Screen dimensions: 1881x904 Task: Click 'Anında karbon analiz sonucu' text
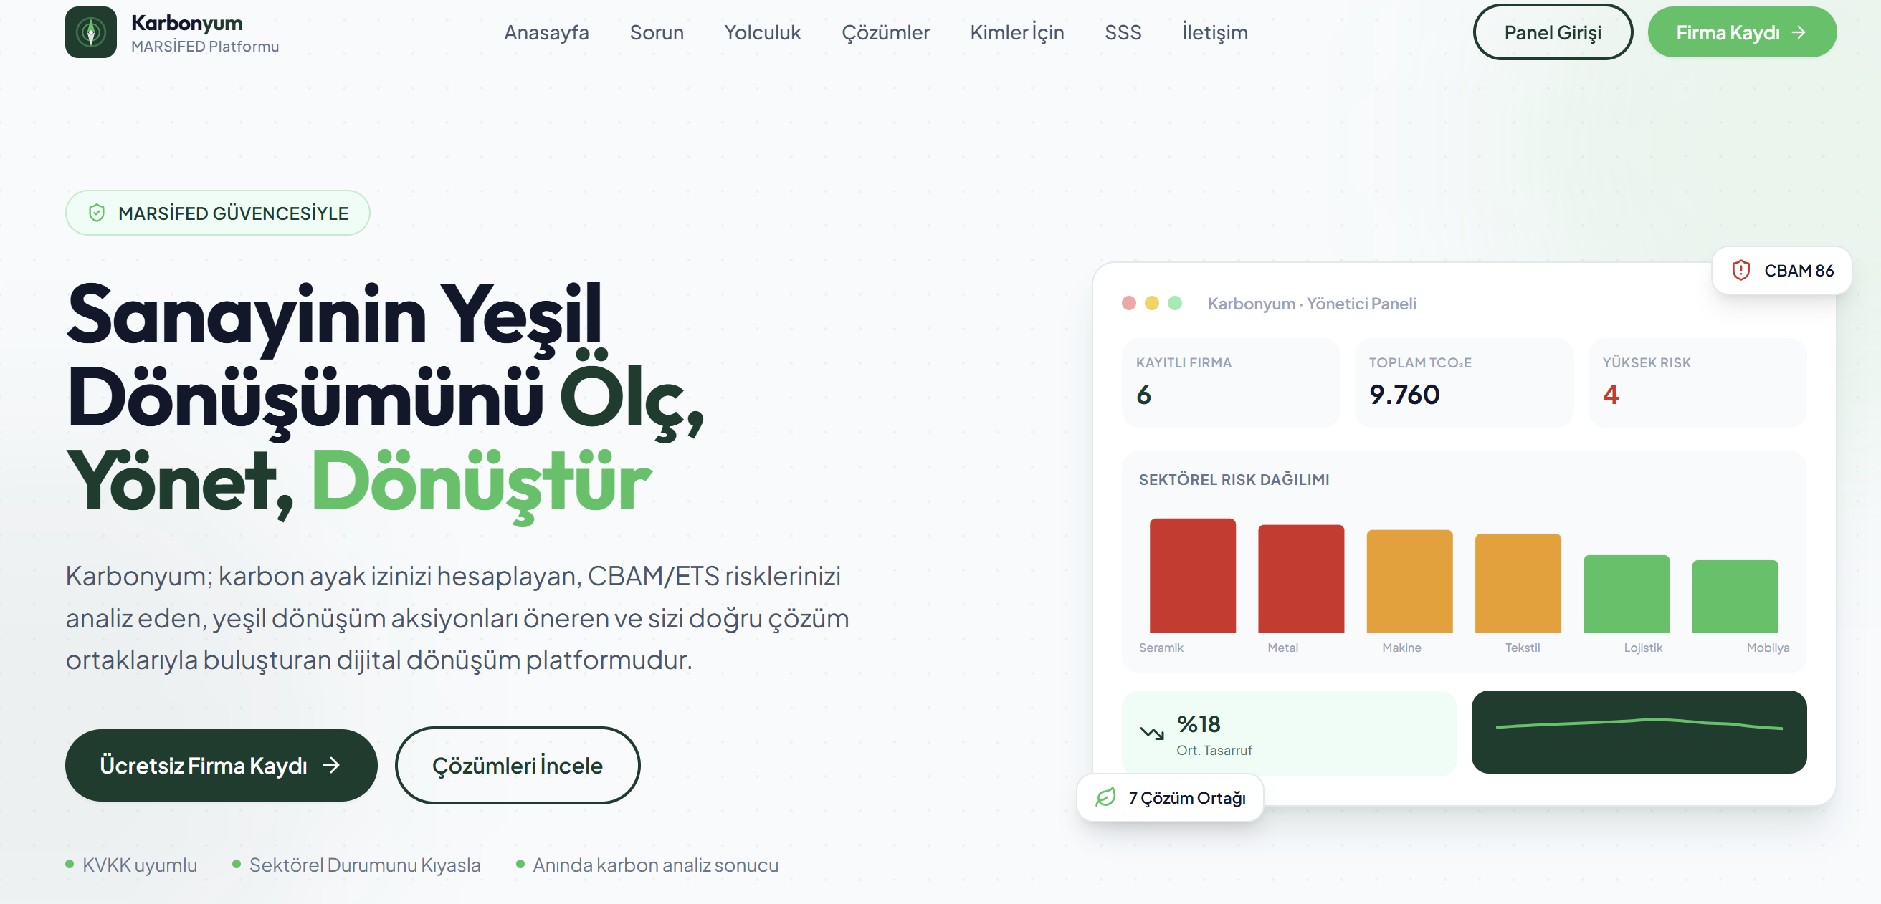tap(655, 865)
